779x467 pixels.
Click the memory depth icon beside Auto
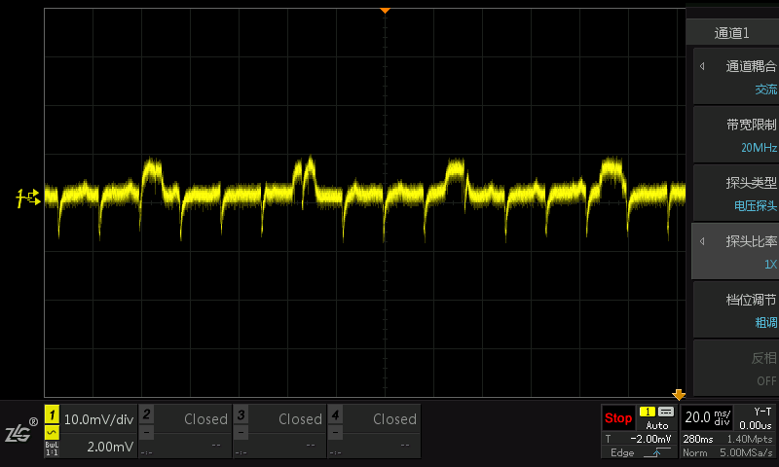point(666,412)
